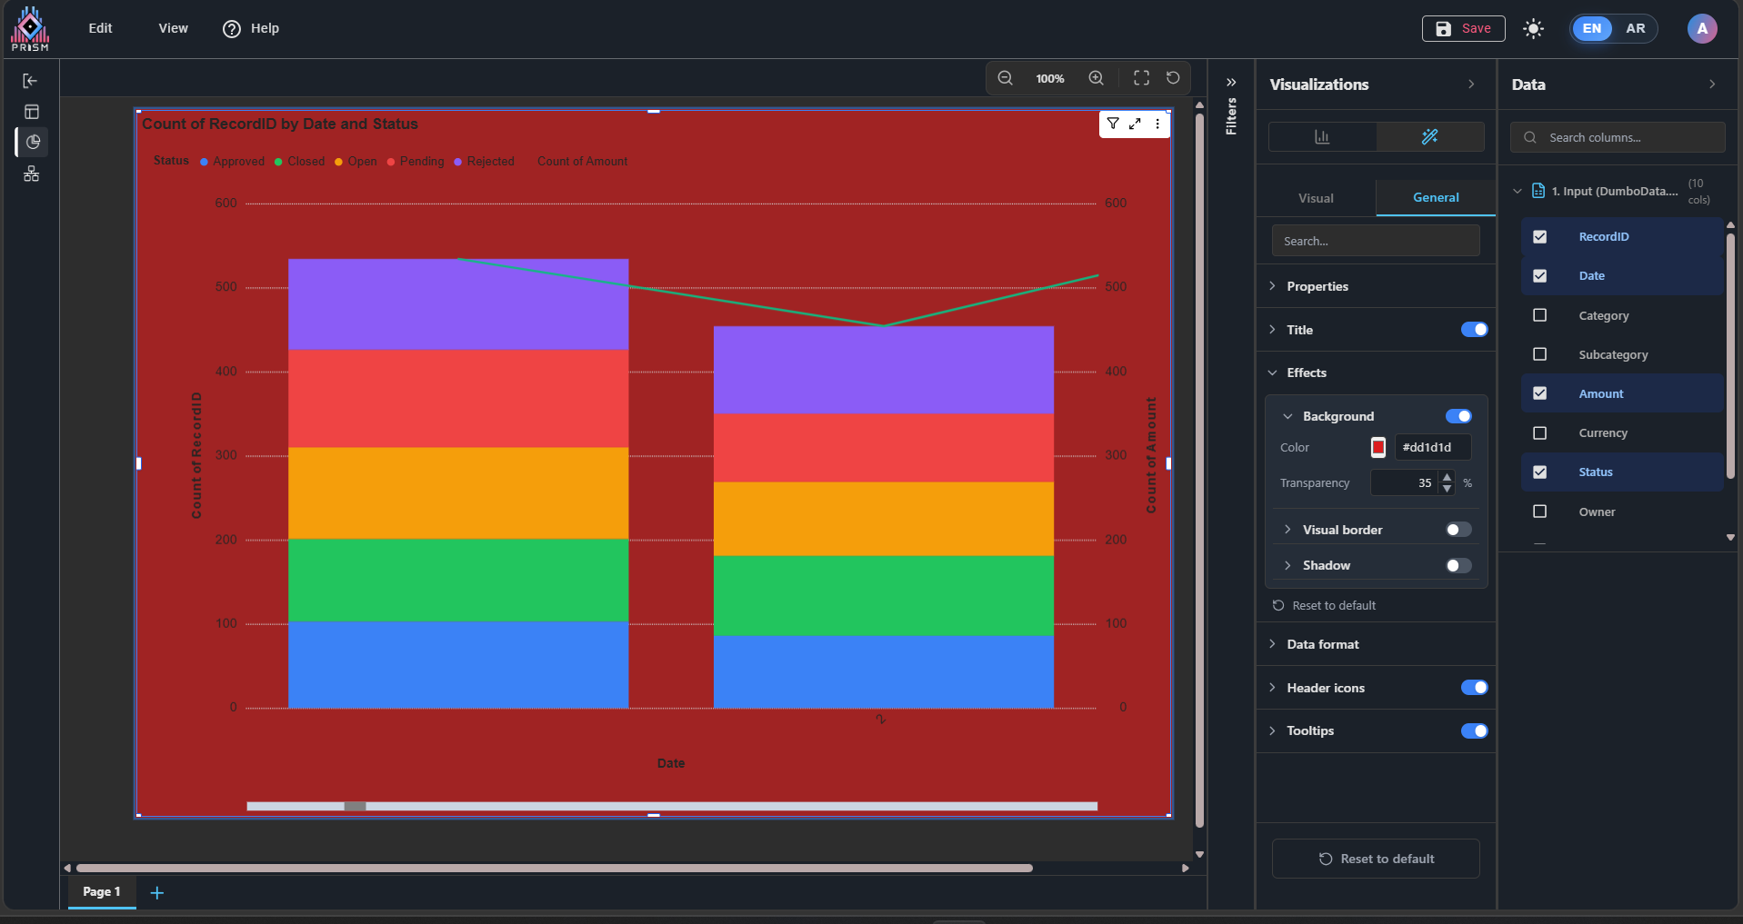1743x924 pixels.
Task: Collapse the Filters pane chevron
Action: point(1231,83)
